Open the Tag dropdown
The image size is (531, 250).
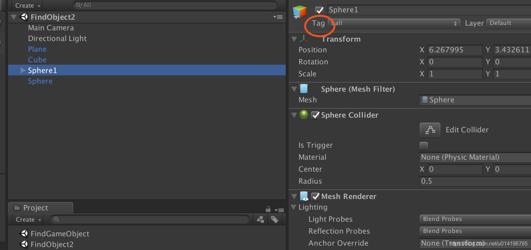394,23
